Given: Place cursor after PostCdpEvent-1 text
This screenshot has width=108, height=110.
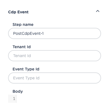Looking at the screenshot, I should (44, 33).
